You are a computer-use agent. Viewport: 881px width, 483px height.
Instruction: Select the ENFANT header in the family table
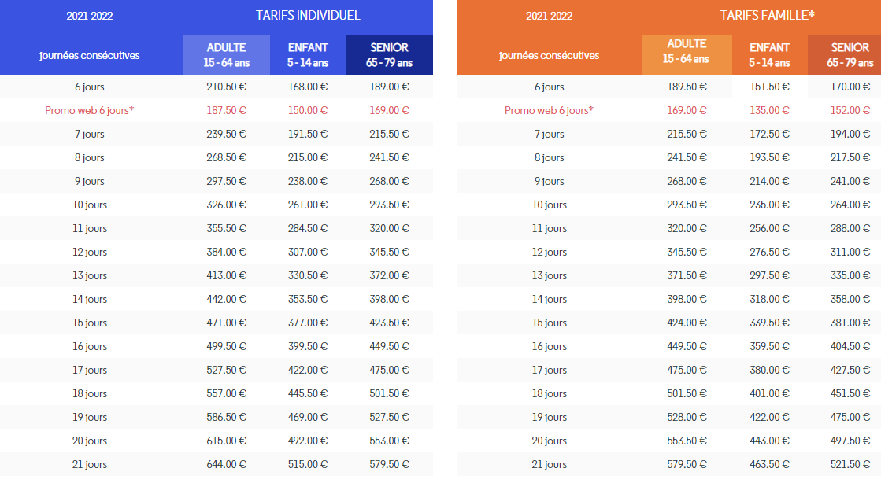coord(769,55)
